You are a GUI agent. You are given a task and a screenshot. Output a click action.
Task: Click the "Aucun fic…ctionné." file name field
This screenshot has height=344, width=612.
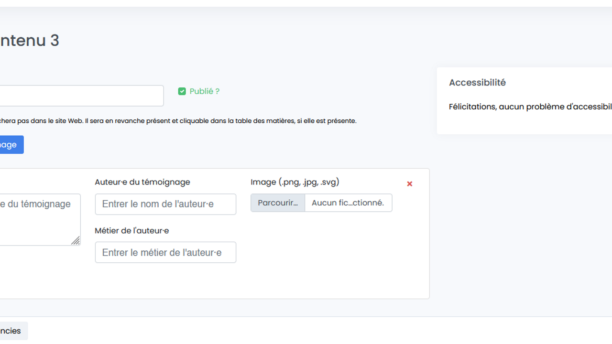point(348,203)
